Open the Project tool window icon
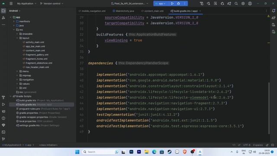 click(3, 11)
